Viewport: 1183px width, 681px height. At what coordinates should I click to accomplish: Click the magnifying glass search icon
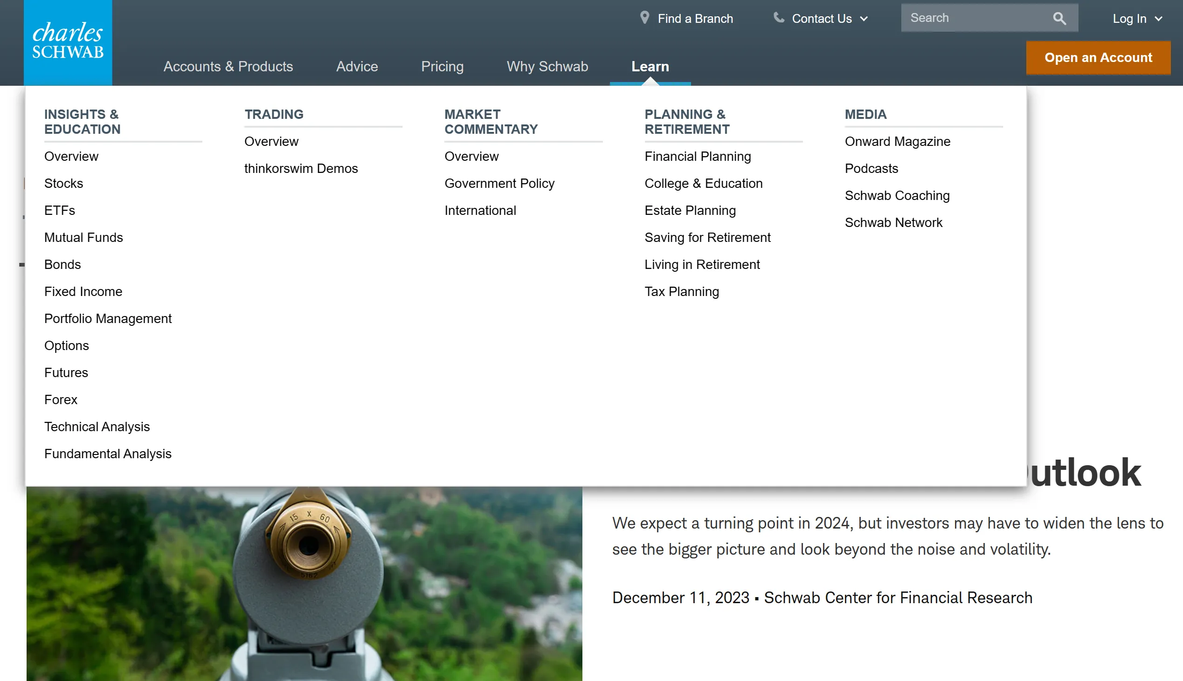[x=1059, y=18]
